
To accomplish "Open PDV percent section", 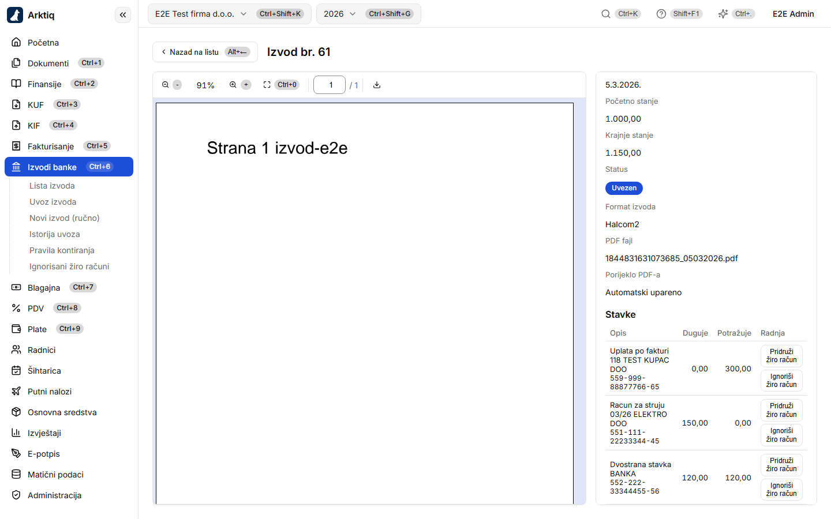I will pos(69,308).
